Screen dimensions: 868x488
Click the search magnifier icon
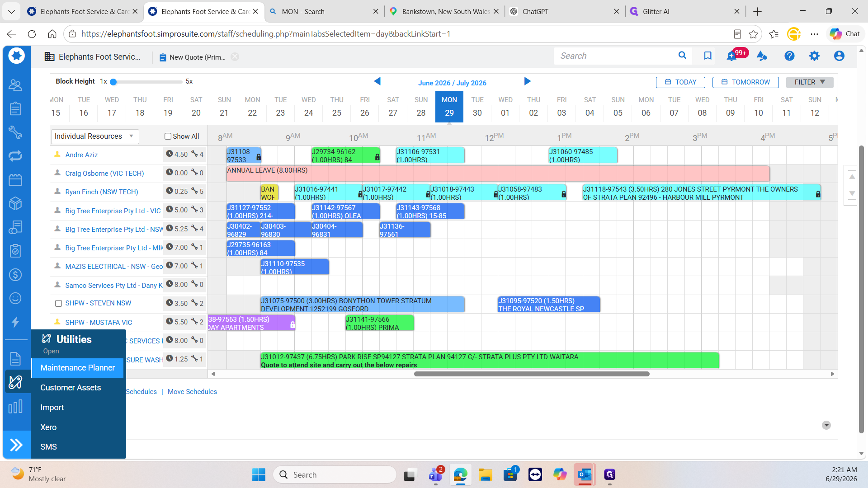pyautogui.click(x=682, y=55)
